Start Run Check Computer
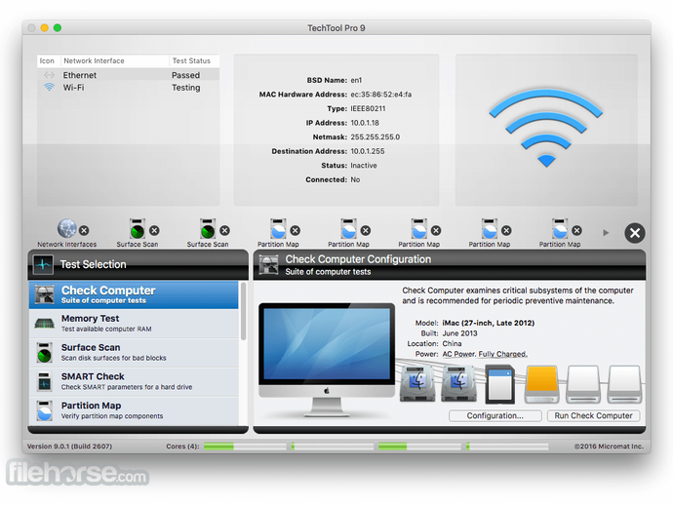The height and width of the screenshot is (505, 673). pyautogui.click(x=593, y=415)
